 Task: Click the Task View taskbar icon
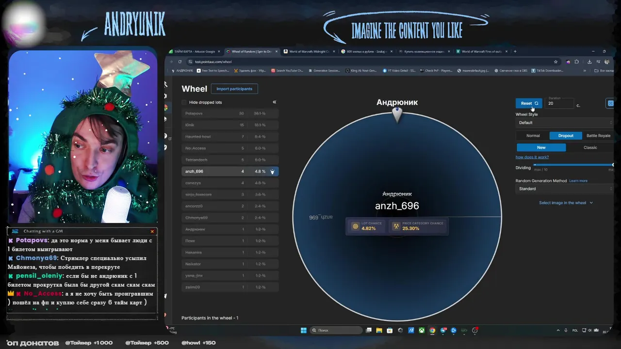tap(369, 331)
